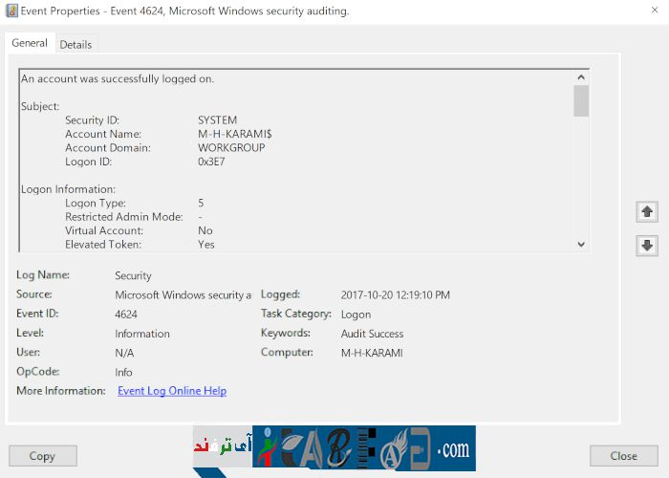This screenshot has width=669, height=478.
Task: Click the Log Name field showing Security
Action: [x=133, y=276]
